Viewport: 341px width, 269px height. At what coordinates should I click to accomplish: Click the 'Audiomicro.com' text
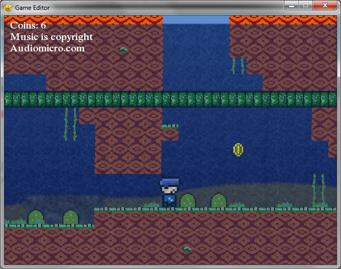click(47, 48)
